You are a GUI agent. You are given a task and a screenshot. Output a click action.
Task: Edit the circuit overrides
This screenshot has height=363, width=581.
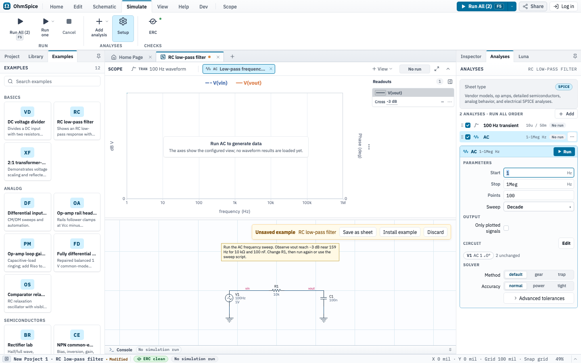tap(566, 243)
